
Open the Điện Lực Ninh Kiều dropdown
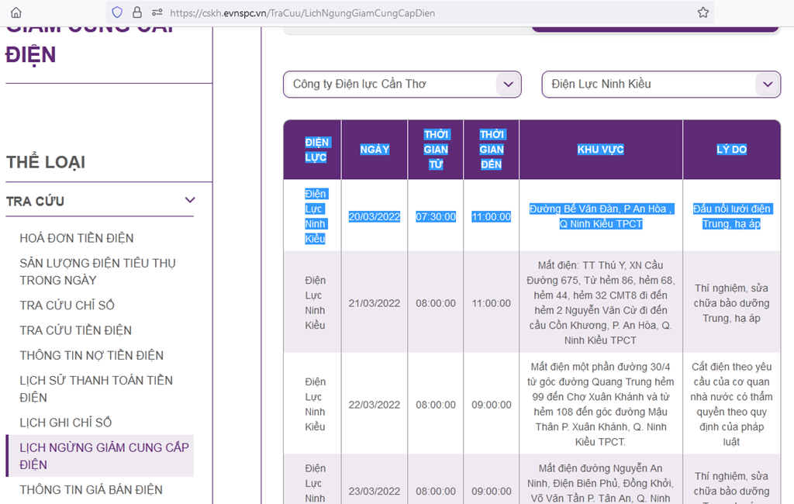click(661, 85)
